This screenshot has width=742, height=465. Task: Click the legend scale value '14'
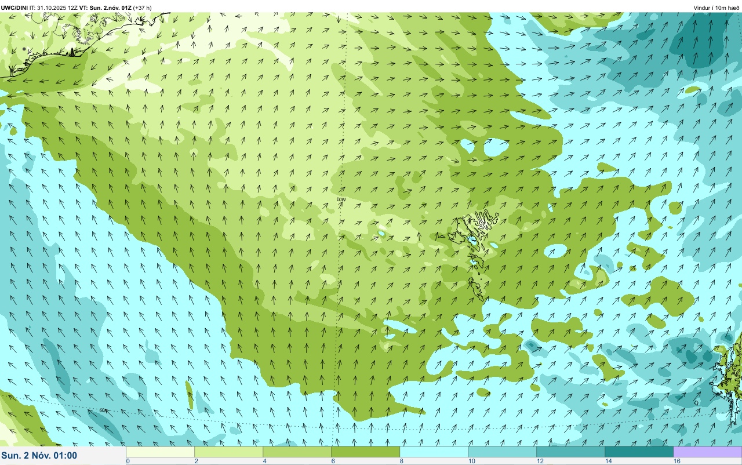[608, 461]
